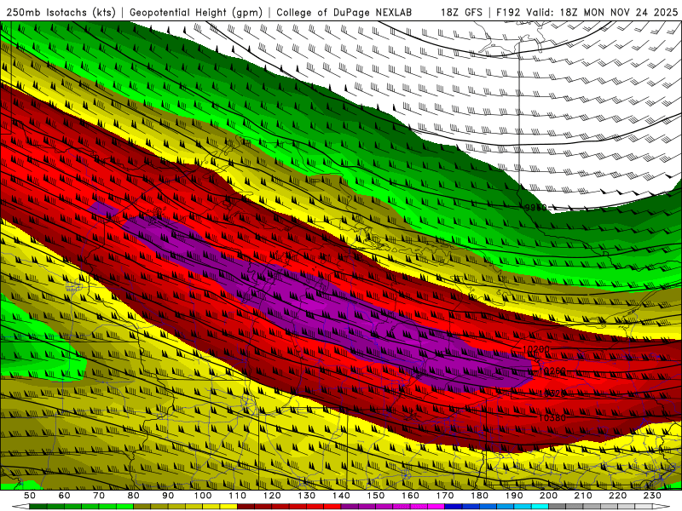Click the 'College of DuPage NEXLAB' label
The image size is (682, 511).
[344, 13]
